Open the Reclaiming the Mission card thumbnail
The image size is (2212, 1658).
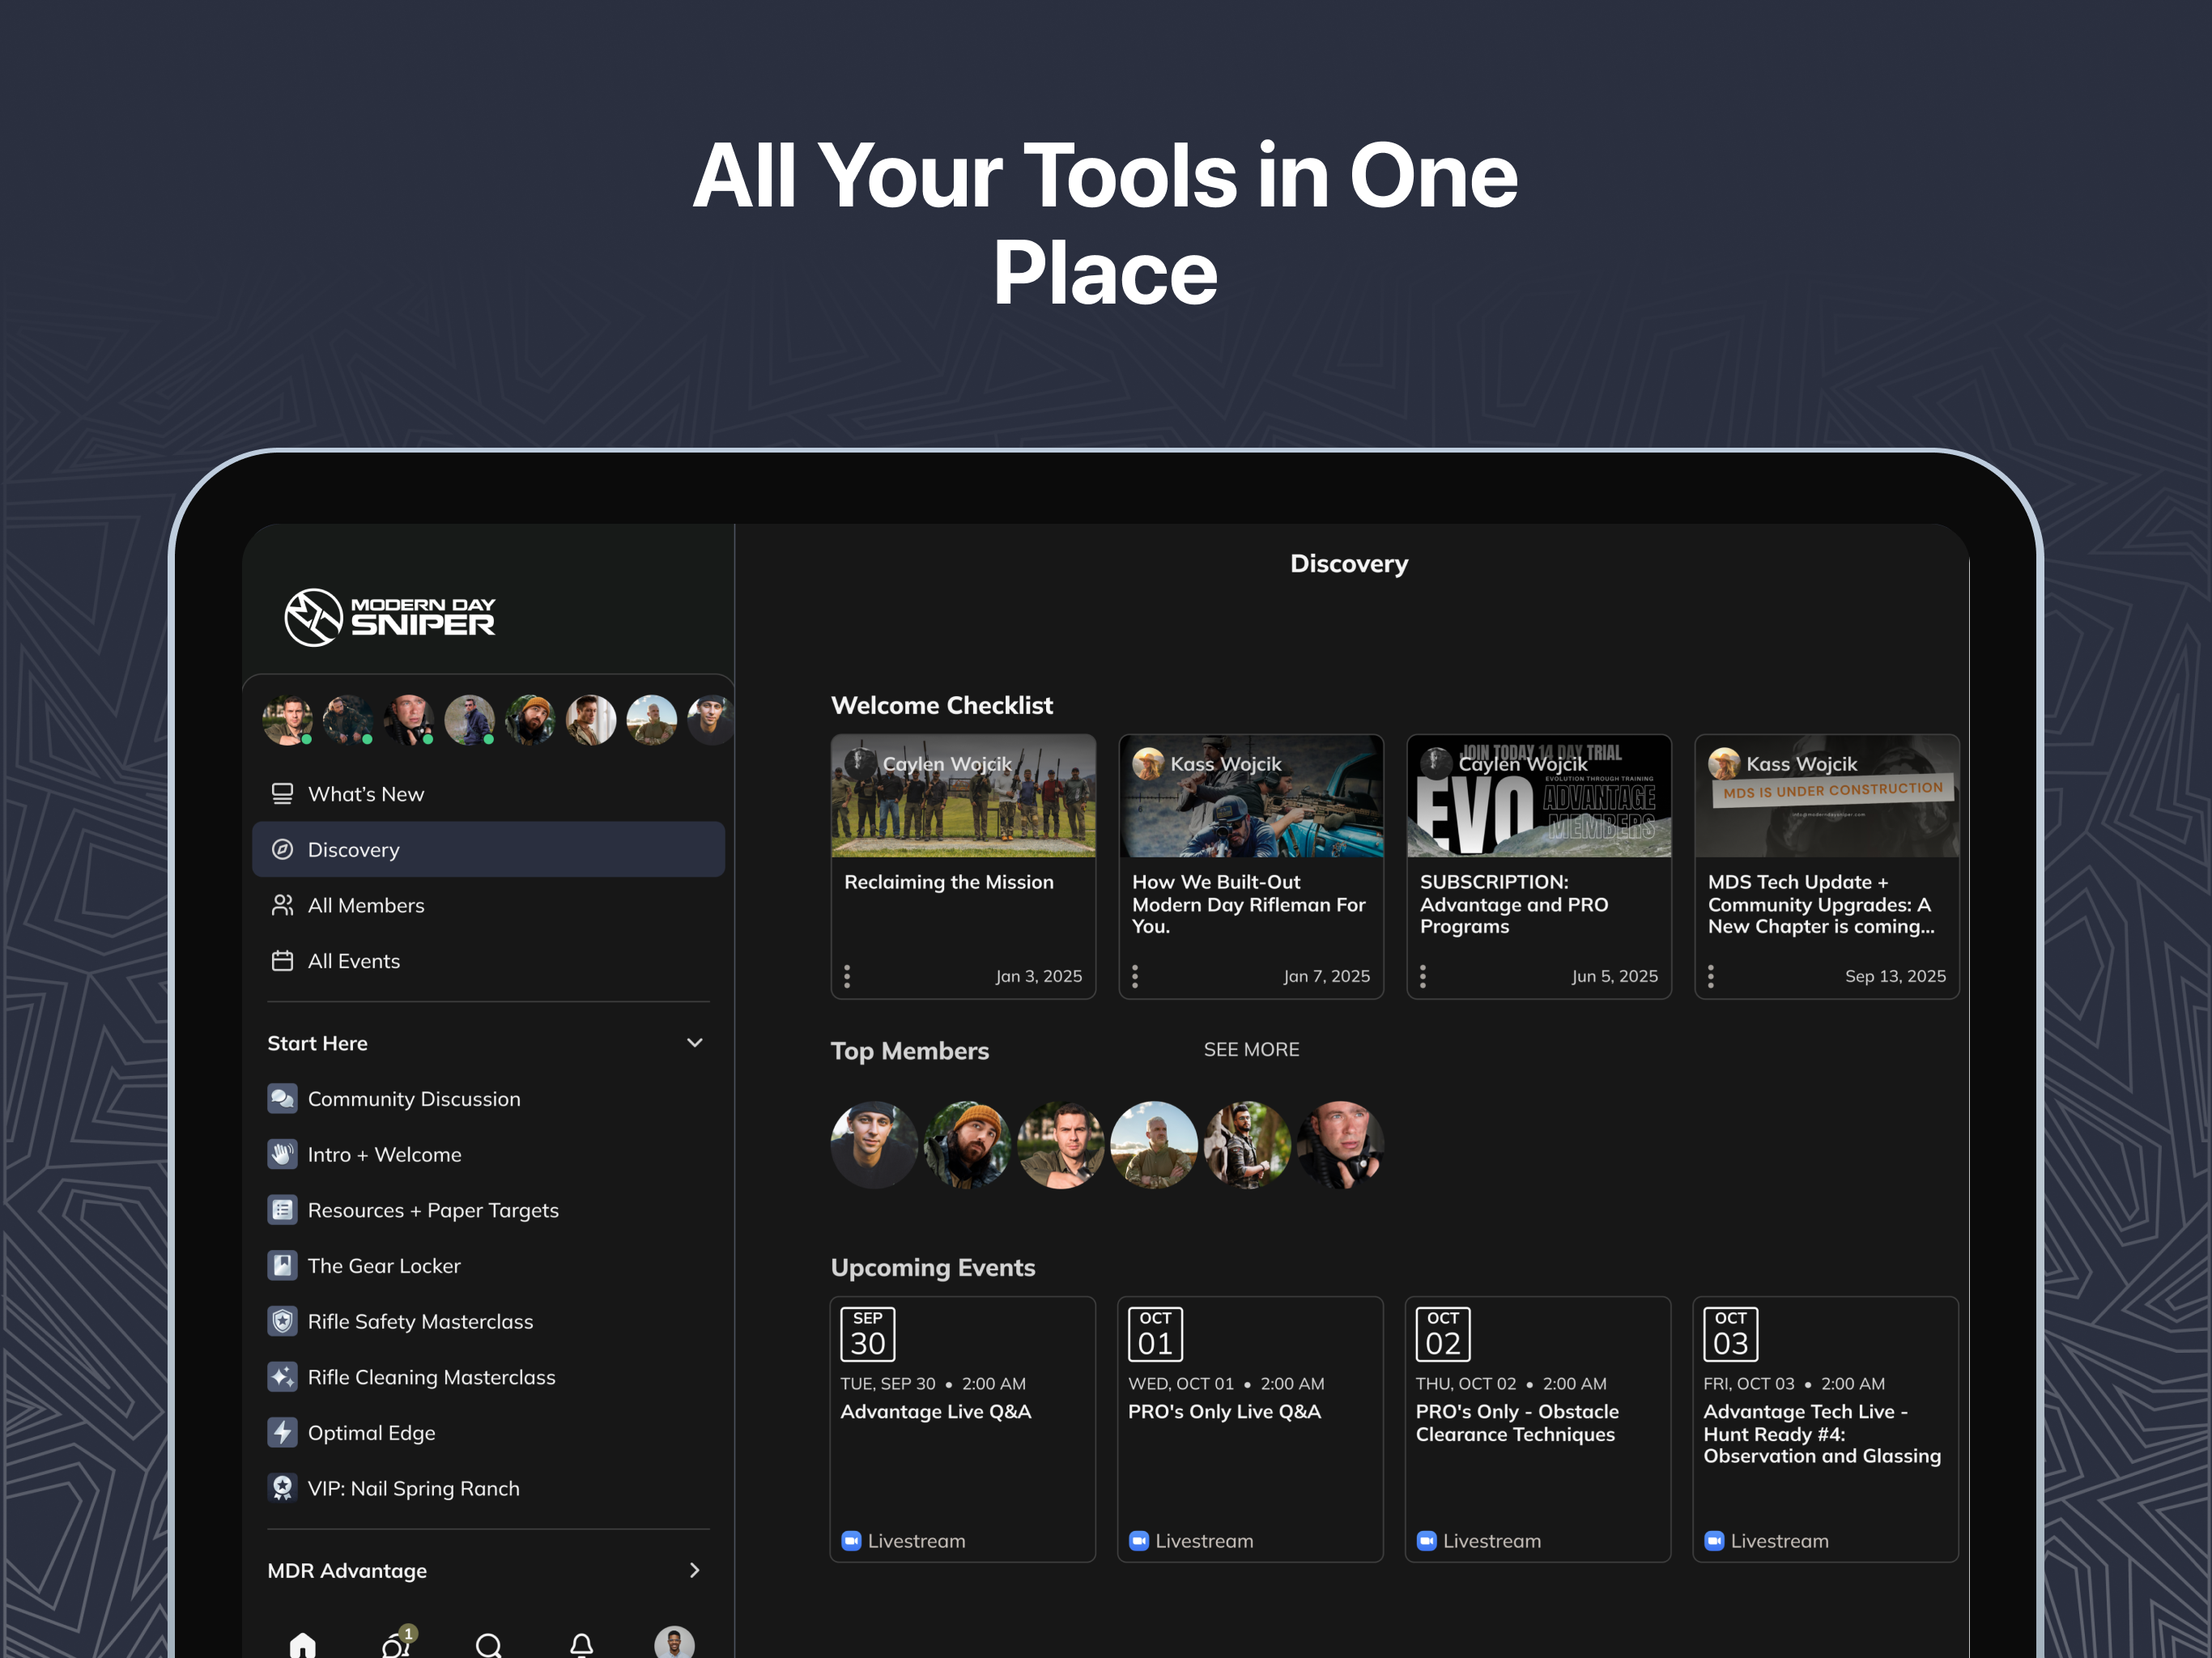click(x=963, y=796)
